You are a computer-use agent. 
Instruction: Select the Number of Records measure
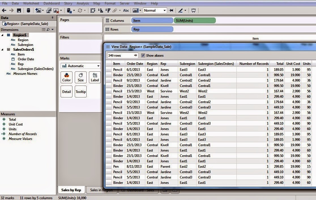(x=23, y=134)
